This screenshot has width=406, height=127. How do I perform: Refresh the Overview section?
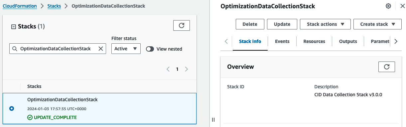pos(387,67)
